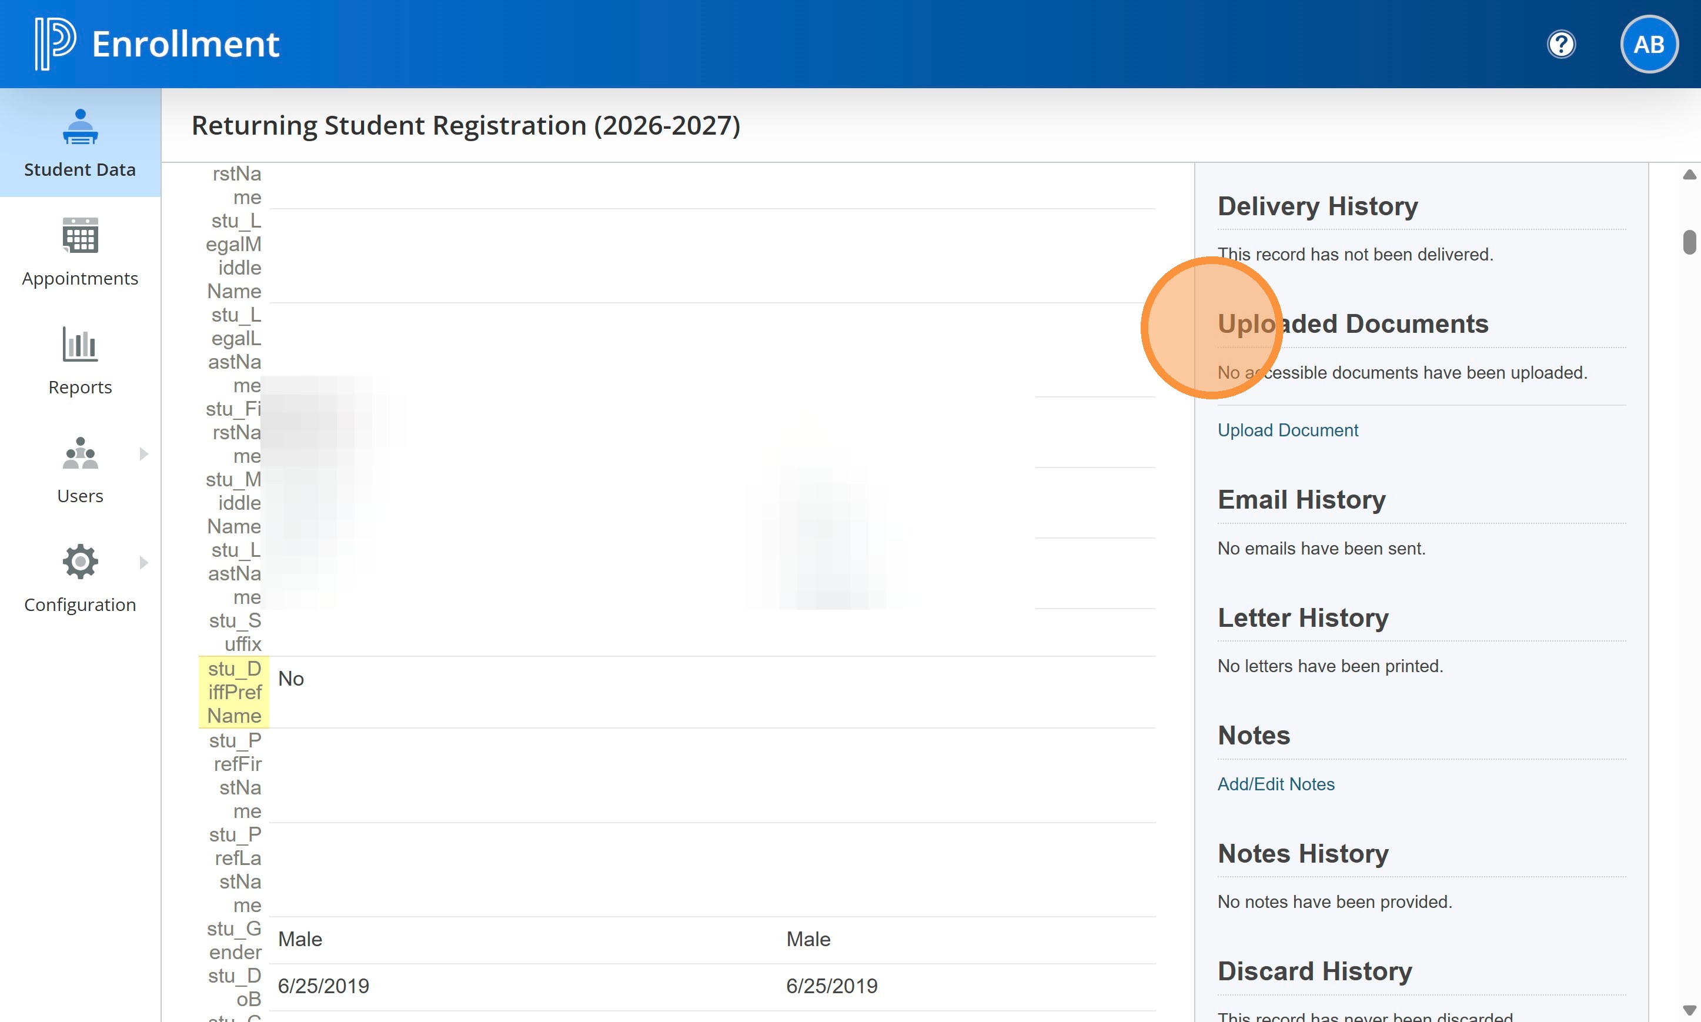The height and width of the screenshot is (1022, 1701).
Task: Click the scroll up arrow
Action: click(1689, 175)
